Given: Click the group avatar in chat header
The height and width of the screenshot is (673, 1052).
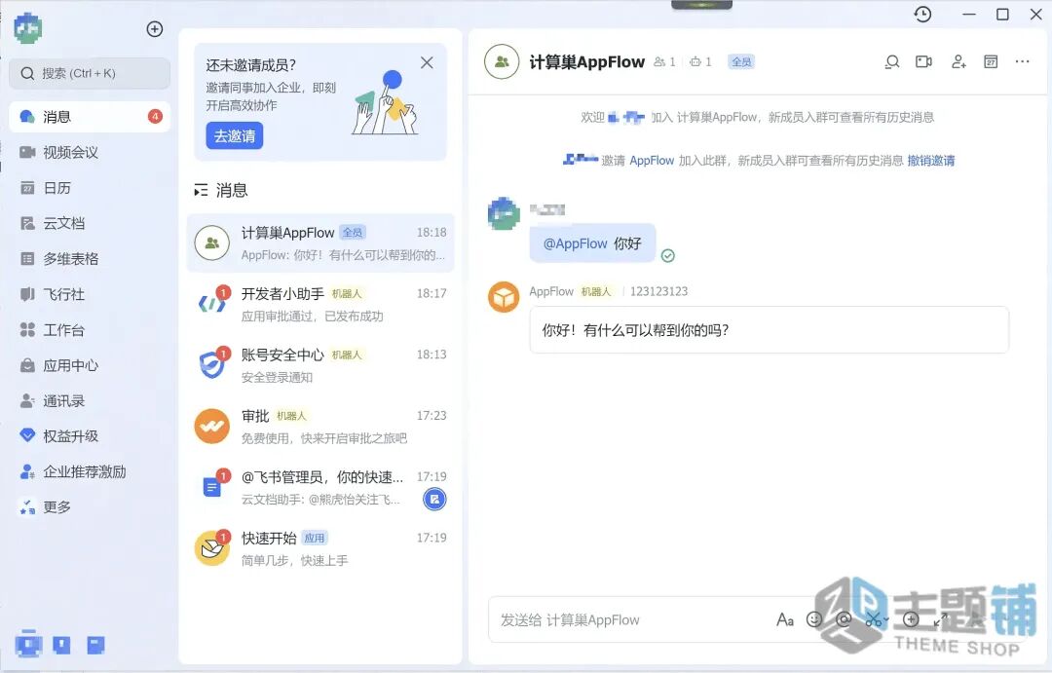Looking at the screenshot, I should [x=502, y=61].
